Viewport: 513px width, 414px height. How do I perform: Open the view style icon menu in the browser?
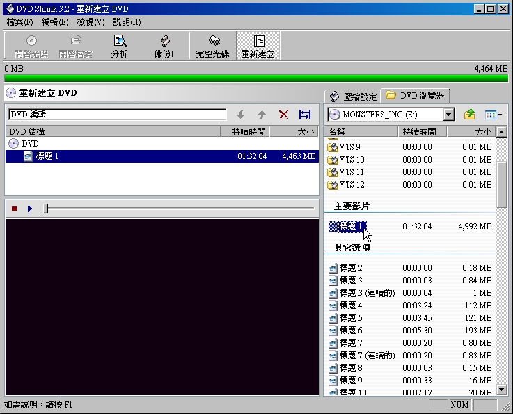coord(494,115)
